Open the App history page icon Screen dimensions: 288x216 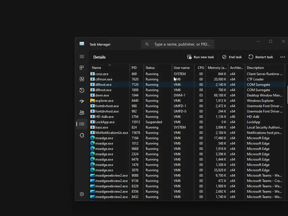(x=82, y=90)
